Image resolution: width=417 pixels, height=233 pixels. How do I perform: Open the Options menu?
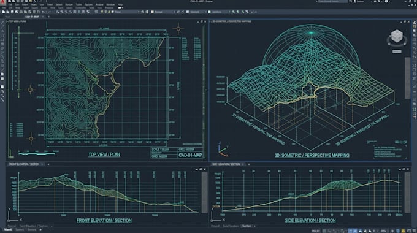[x=88, y=4]
